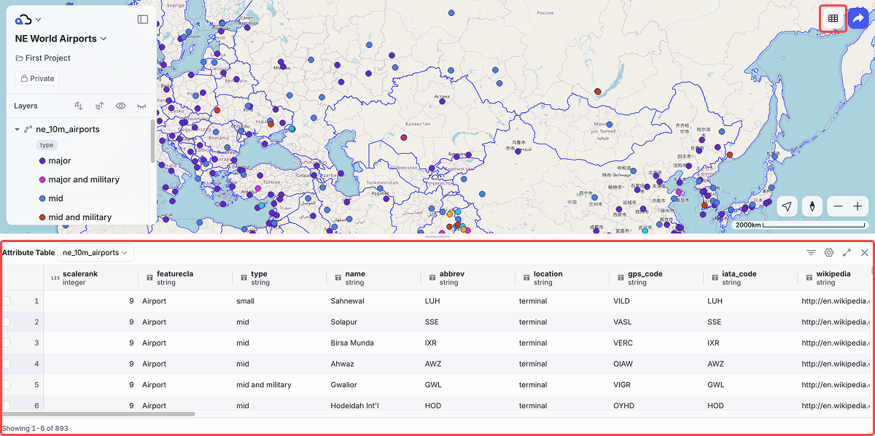This screenshot has width=875, height=436.
Task: Check the row 5 checkbox
Action: click(6, 384)
